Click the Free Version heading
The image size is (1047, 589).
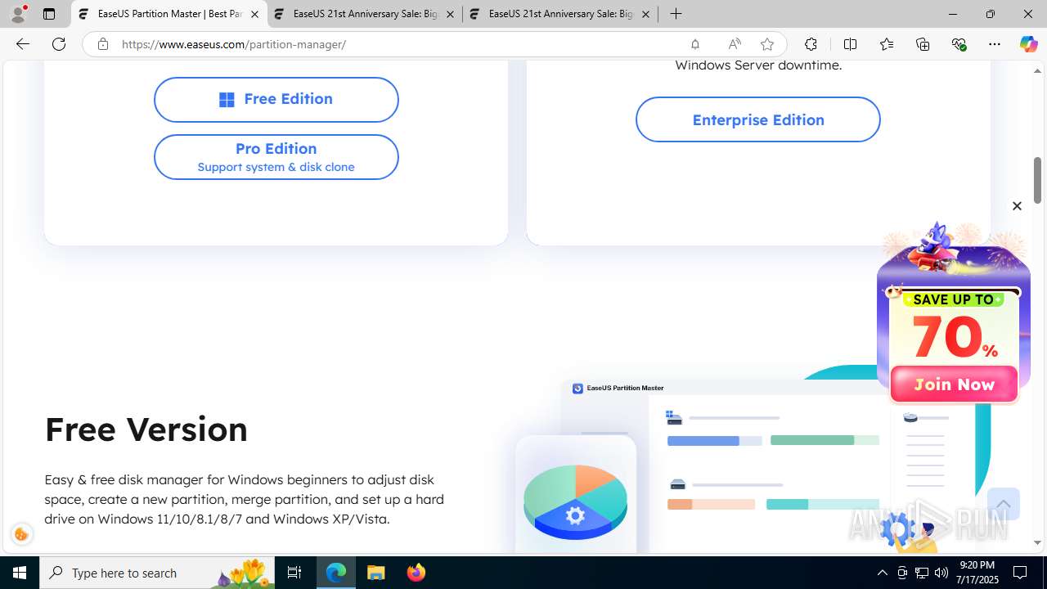(146, 429)
